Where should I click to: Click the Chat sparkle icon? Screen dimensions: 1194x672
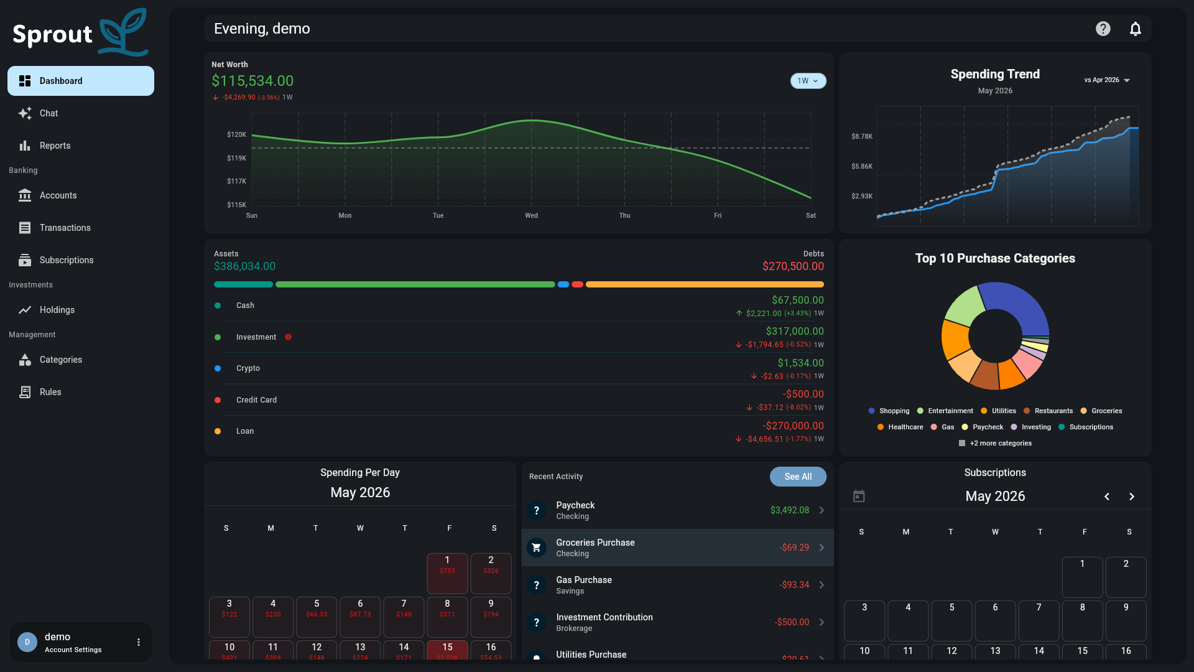tap(25, 113)
